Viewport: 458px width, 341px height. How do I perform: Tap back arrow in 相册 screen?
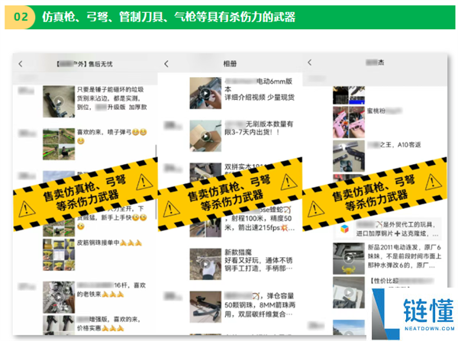coord(166,63)
